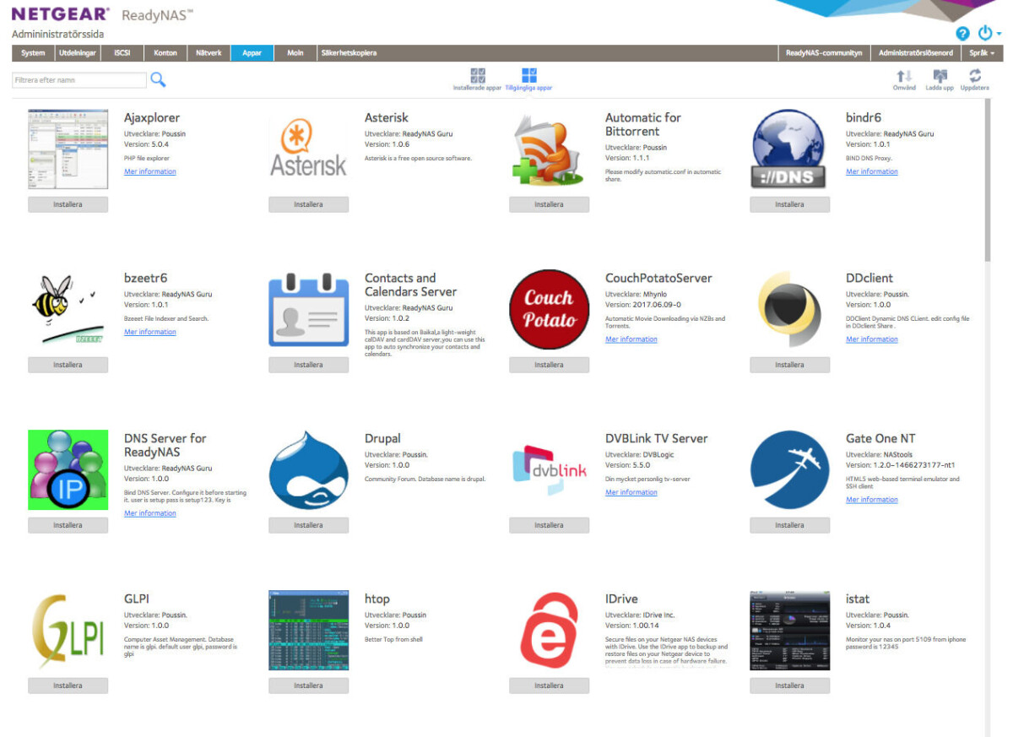The height and width of the screenshot is (737, 1013).
Task: Open Mer information for Gate One NT
Action: 872,500
